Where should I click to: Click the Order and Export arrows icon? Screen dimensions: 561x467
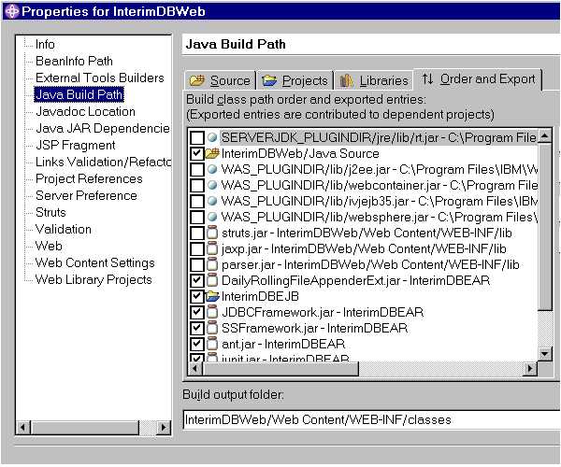[x=427, y=79]
